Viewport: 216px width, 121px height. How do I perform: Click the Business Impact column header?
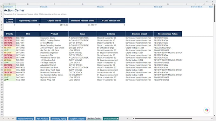click(139, 34)
